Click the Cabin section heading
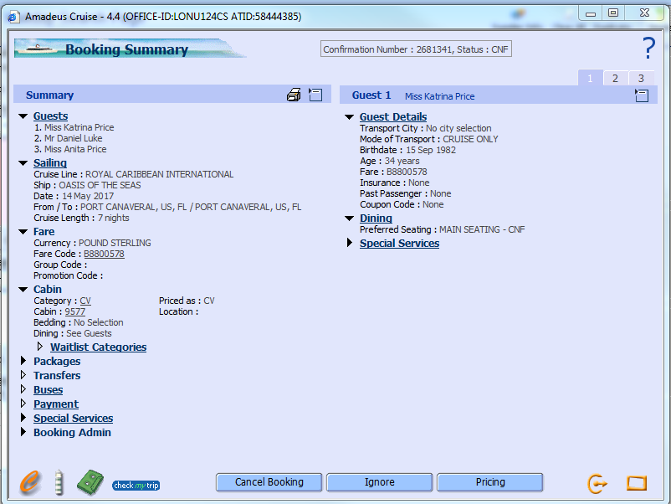The image size is (671, 504). pos(48,290)
